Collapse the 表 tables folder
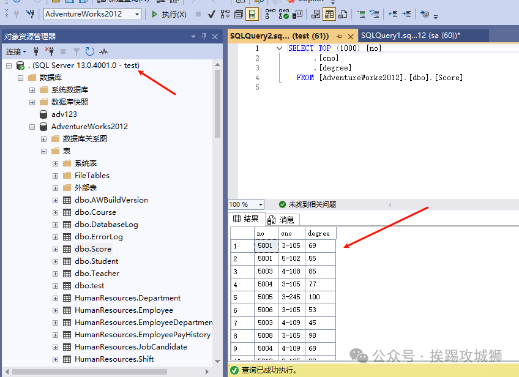Viewport: 519px width, 377px height. coord(44,151)
